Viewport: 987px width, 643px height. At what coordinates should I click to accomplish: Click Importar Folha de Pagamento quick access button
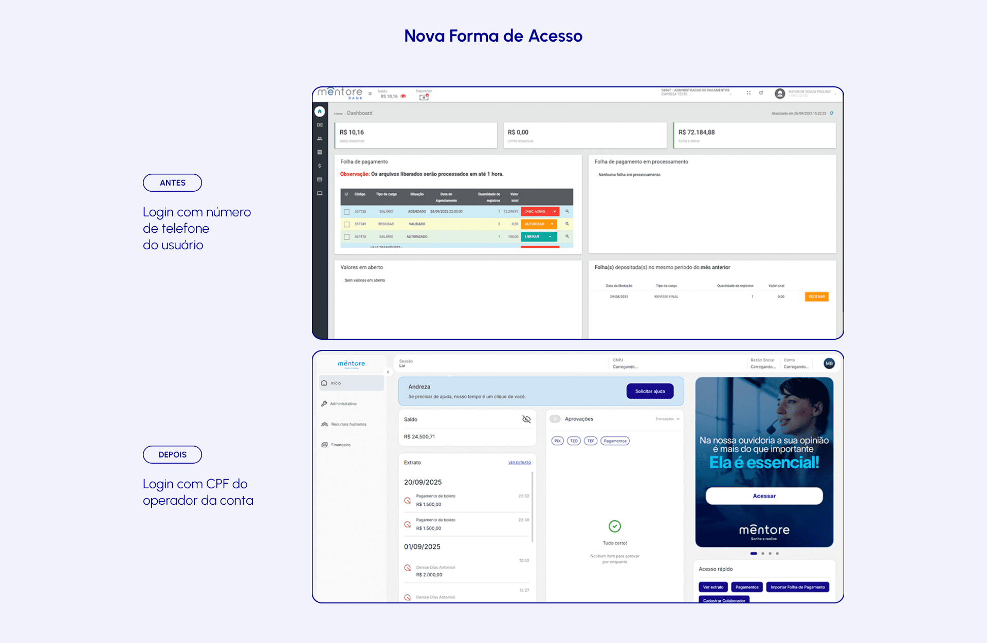(797, 587)
